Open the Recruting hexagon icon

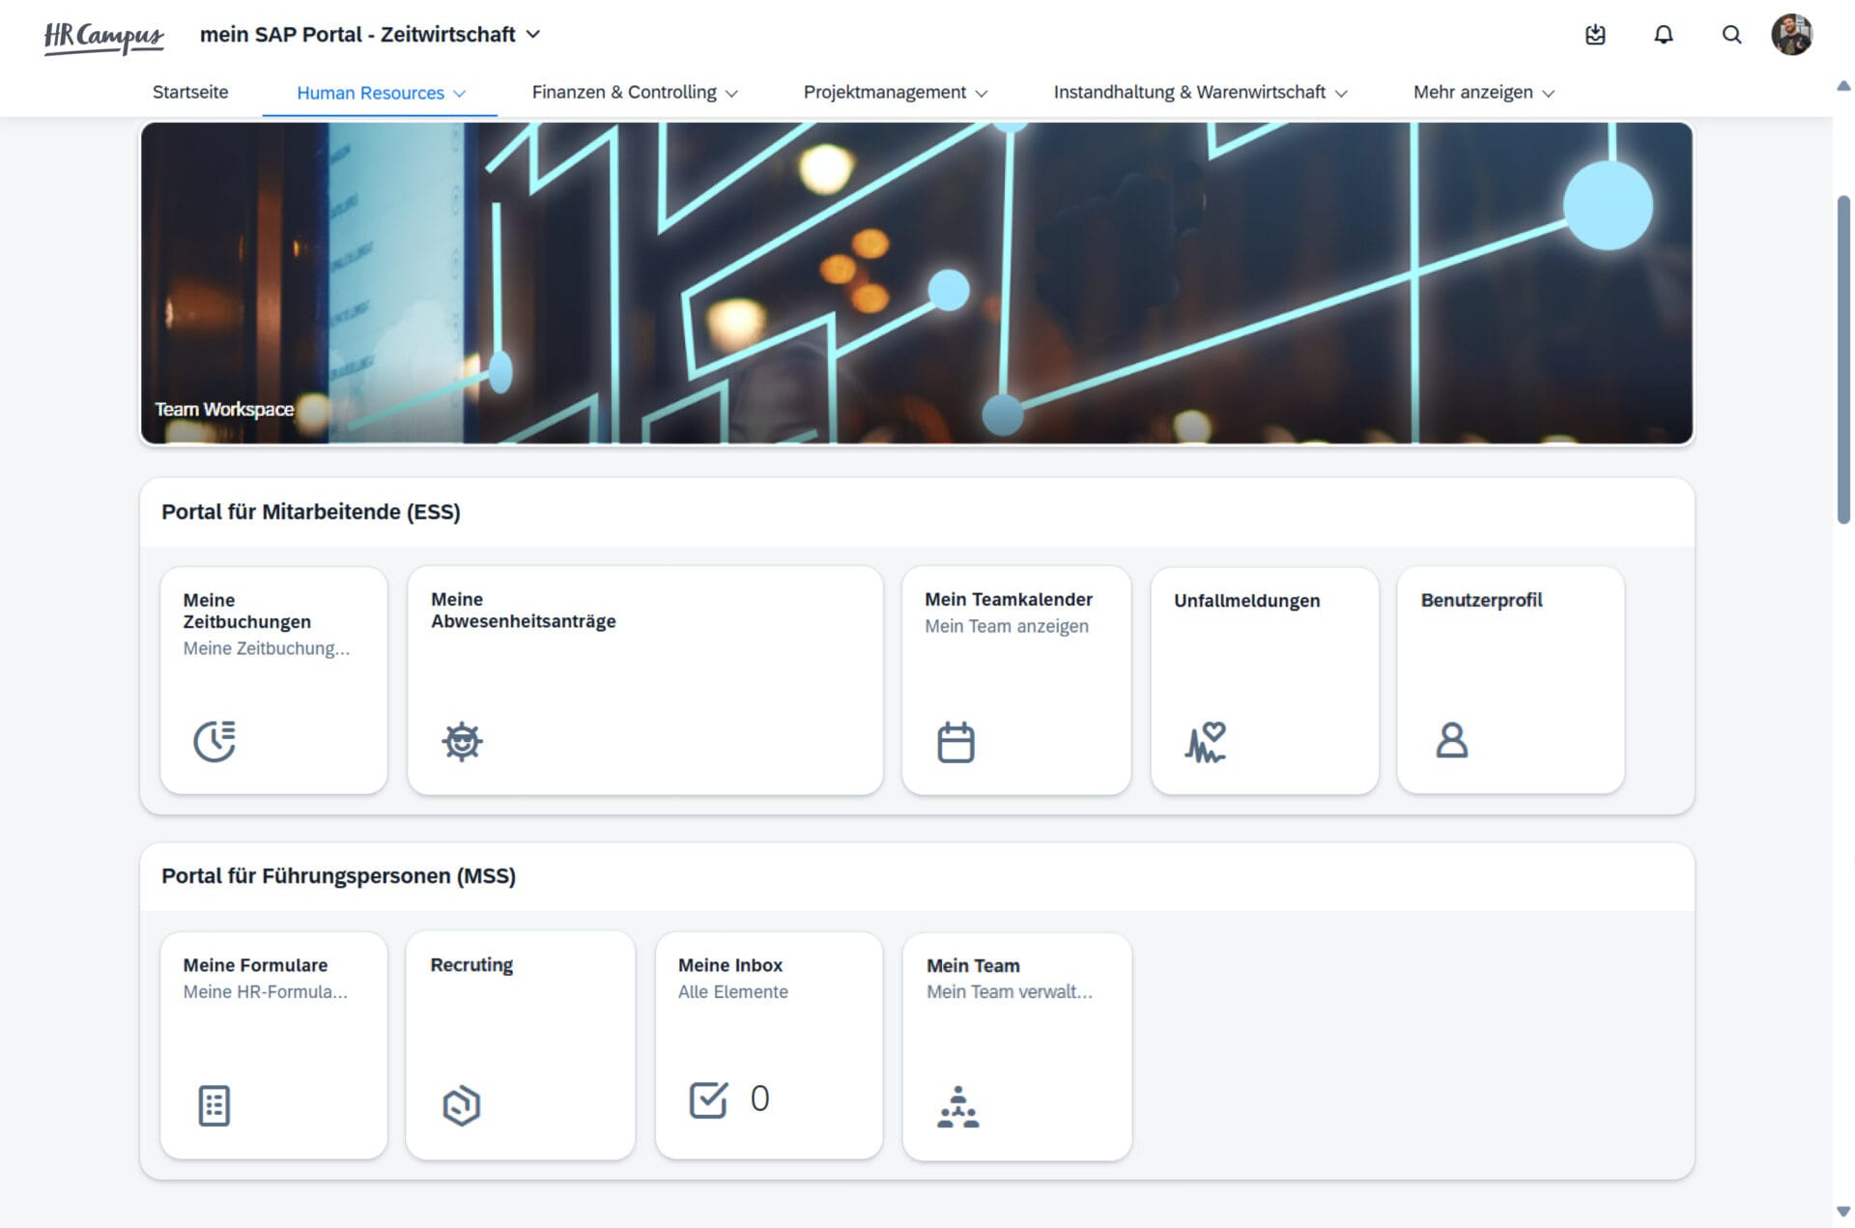click(x=461, y=1104)
